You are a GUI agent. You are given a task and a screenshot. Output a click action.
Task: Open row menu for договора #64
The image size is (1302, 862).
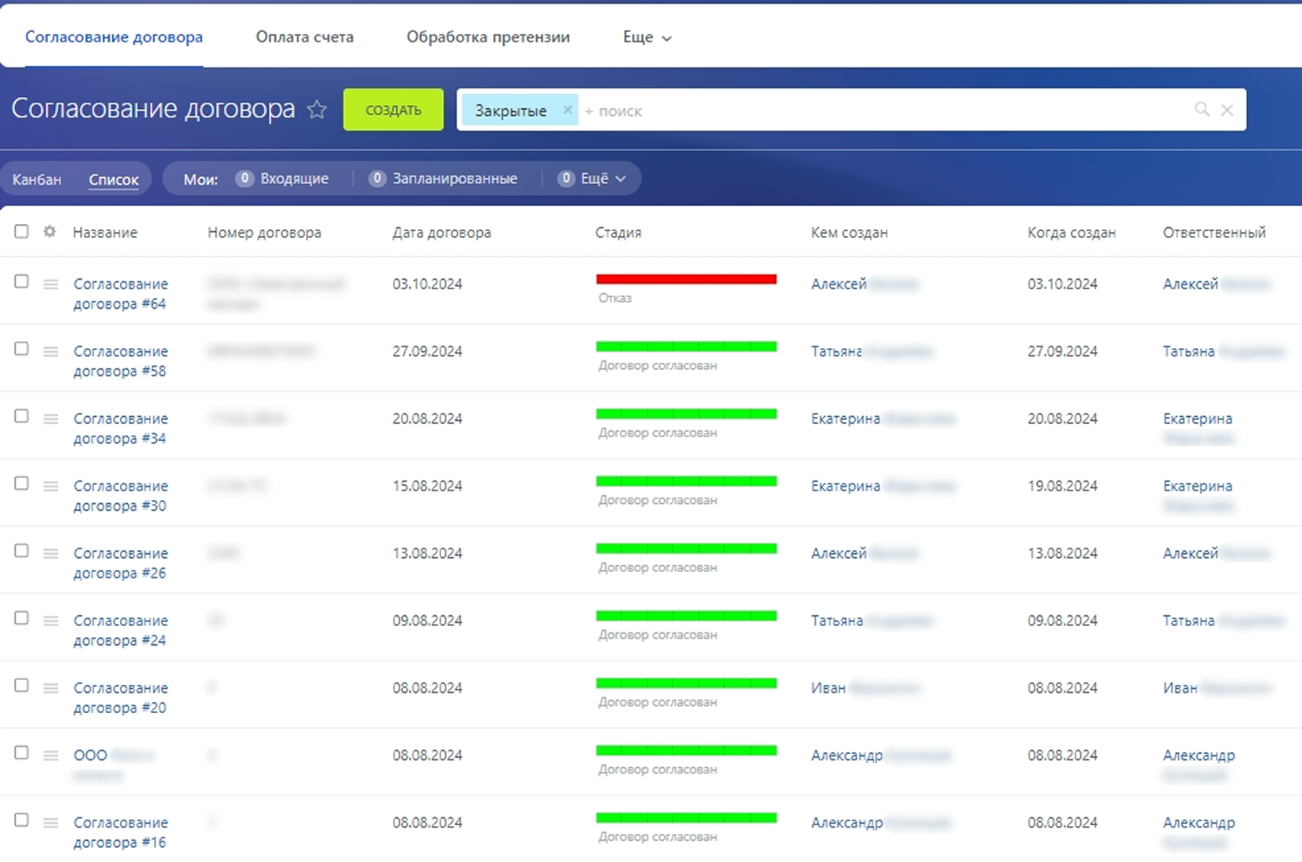(51, 284)
